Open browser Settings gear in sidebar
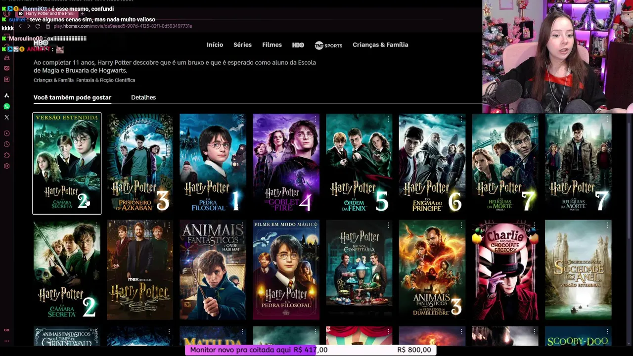This screenshot has width=633, height=356. pos(6,166)
